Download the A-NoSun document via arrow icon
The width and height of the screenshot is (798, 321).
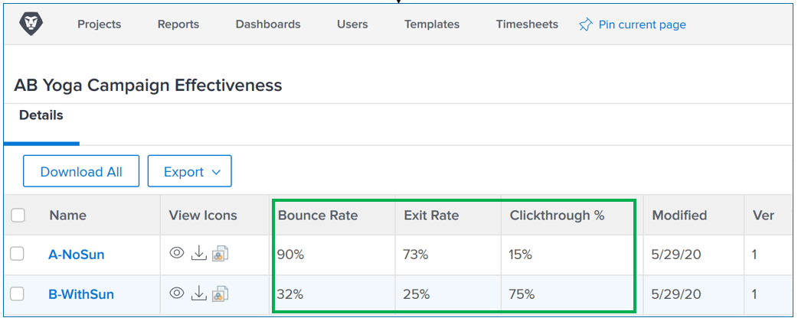tap(198, 254)
